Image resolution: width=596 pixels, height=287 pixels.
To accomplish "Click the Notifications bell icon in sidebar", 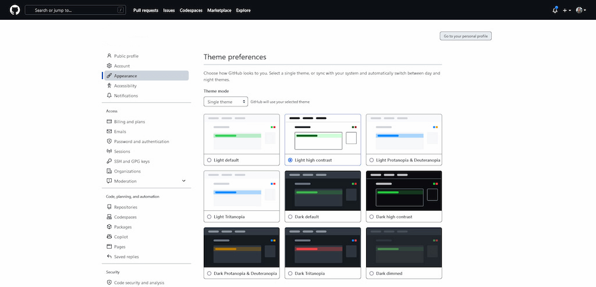I will tap(109, 95).
